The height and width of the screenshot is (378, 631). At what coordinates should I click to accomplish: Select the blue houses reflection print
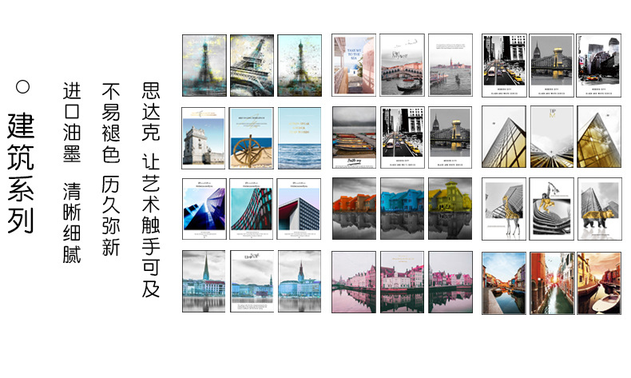401,209
